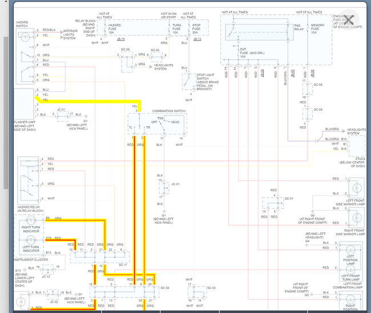Click the combination switch box
Screen dimensions: 371x313
pos(155,124)
